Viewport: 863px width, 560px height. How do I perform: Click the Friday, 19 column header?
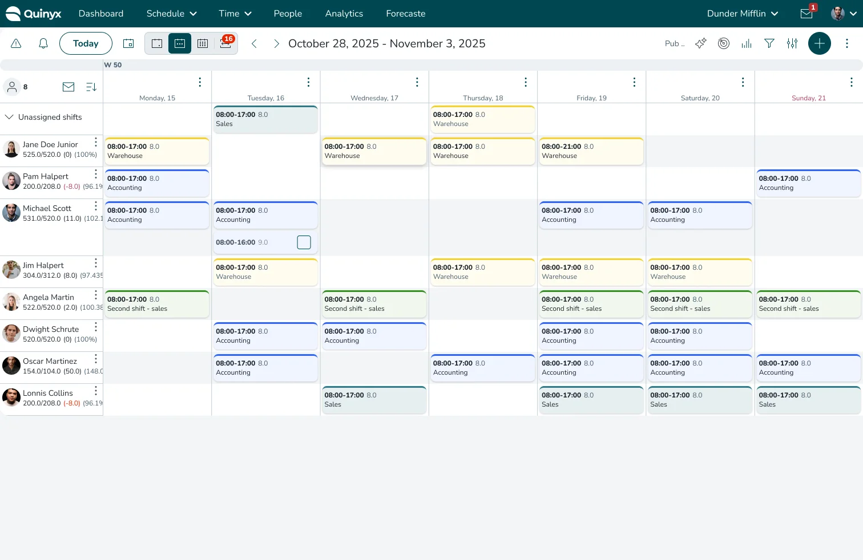click(591, 98)
